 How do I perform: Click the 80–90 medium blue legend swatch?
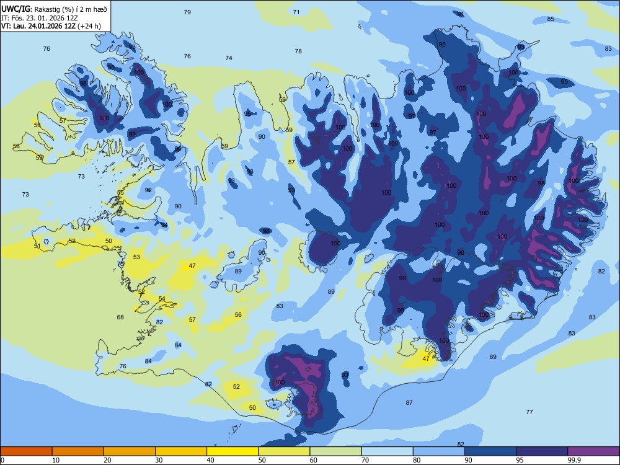[439, 451]
